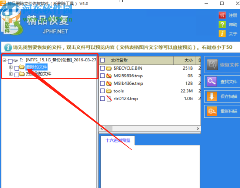Minimize the application window
Screen dimensions: 240x188
coord(206,3)
